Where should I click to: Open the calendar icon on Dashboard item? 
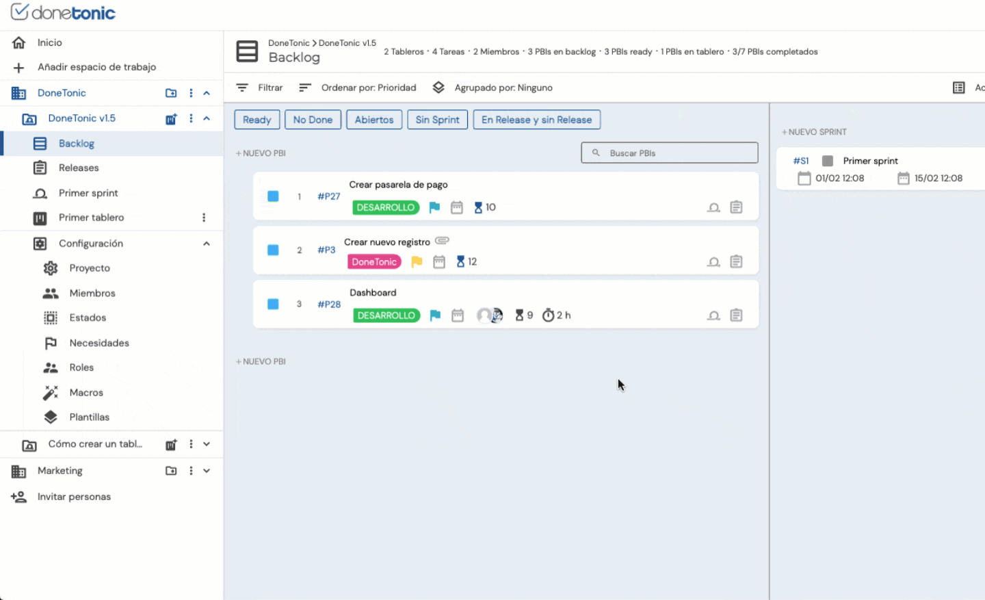coord(458,315)
